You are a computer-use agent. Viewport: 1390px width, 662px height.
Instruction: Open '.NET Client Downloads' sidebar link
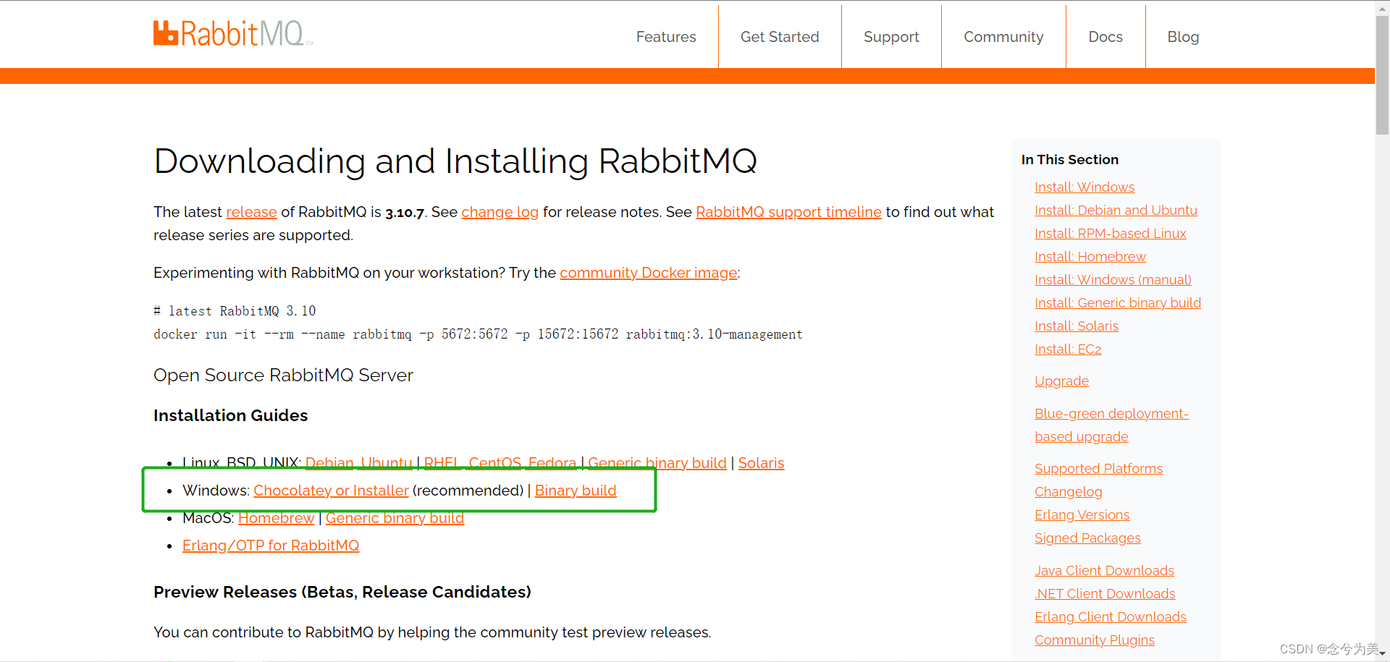pos(1105,594)
